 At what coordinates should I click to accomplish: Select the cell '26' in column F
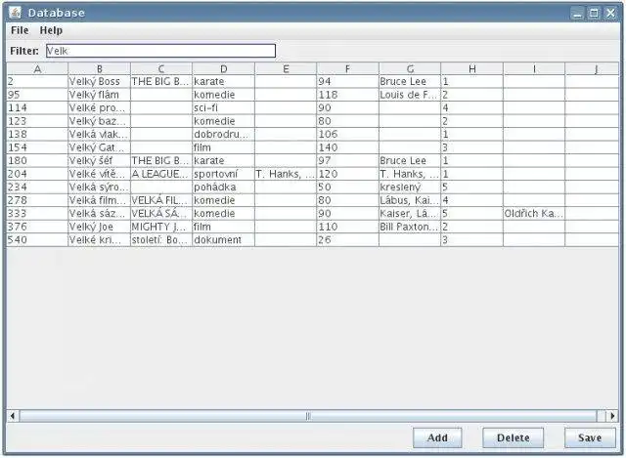(x=348, y=239)
